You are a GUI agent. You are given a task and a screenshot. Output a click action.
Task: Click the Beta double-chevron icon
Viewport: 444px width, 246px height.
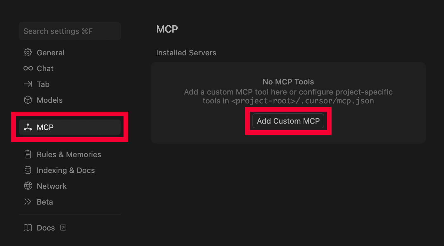click(28, 202)
